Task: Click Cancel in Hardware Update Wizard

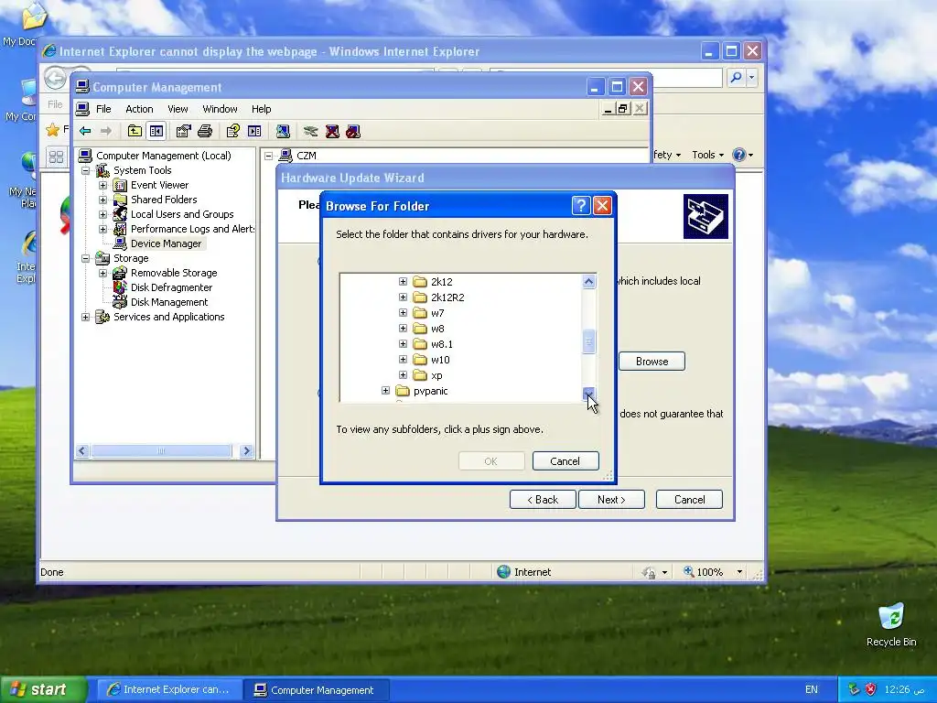Action: click(x=689, y=500)
